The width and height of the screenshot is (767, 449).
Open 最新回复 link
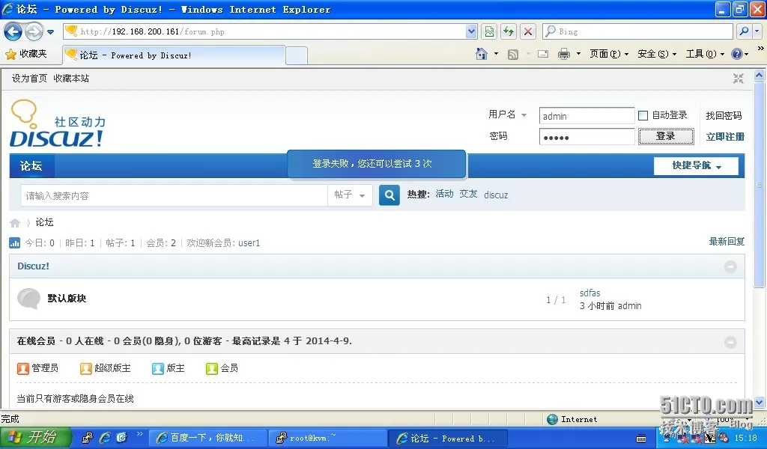(x=727, y=242)
